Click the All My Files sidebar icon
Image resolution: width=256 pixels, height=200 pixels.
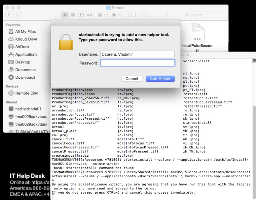pos(11,31)
